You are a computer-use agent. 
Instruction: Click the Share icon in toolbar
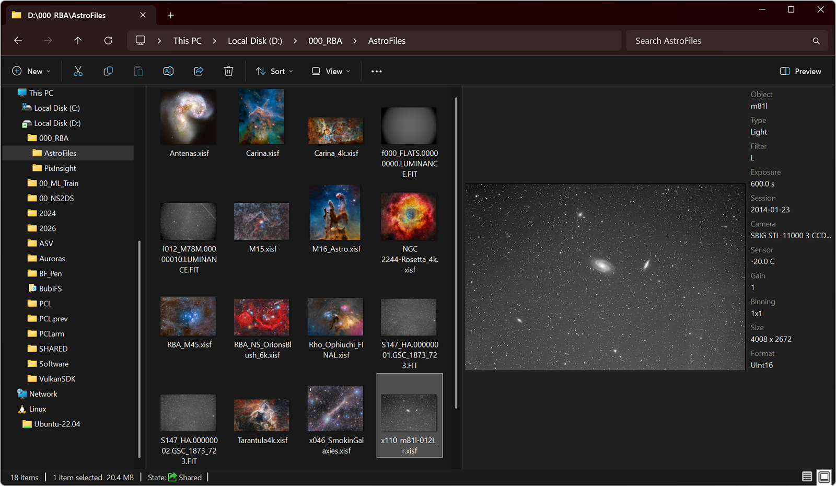click(x=199, y=71)
